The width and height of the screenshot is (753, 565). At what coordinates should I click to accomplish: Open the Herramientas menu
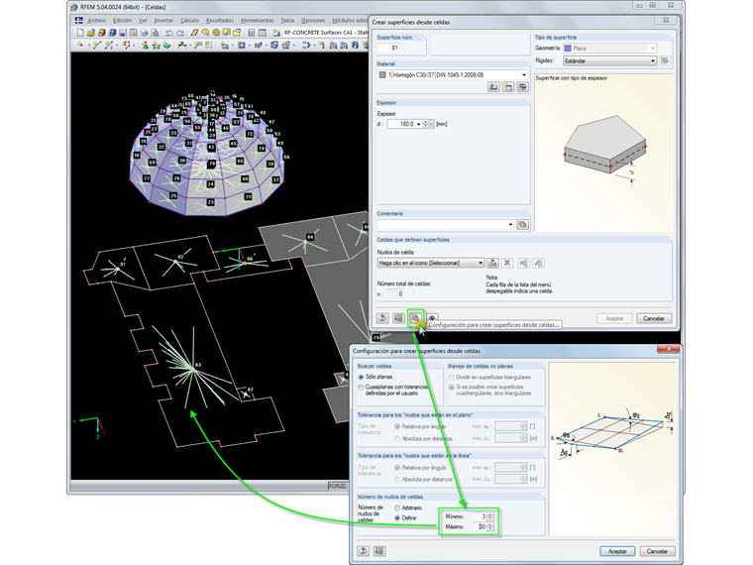[x=258, y=21]
